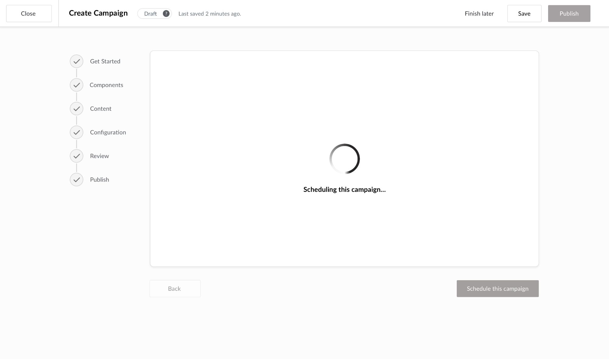
Task: Click the loading spinner in the panel
Action: pyautogui.click(x=344, y=159)
